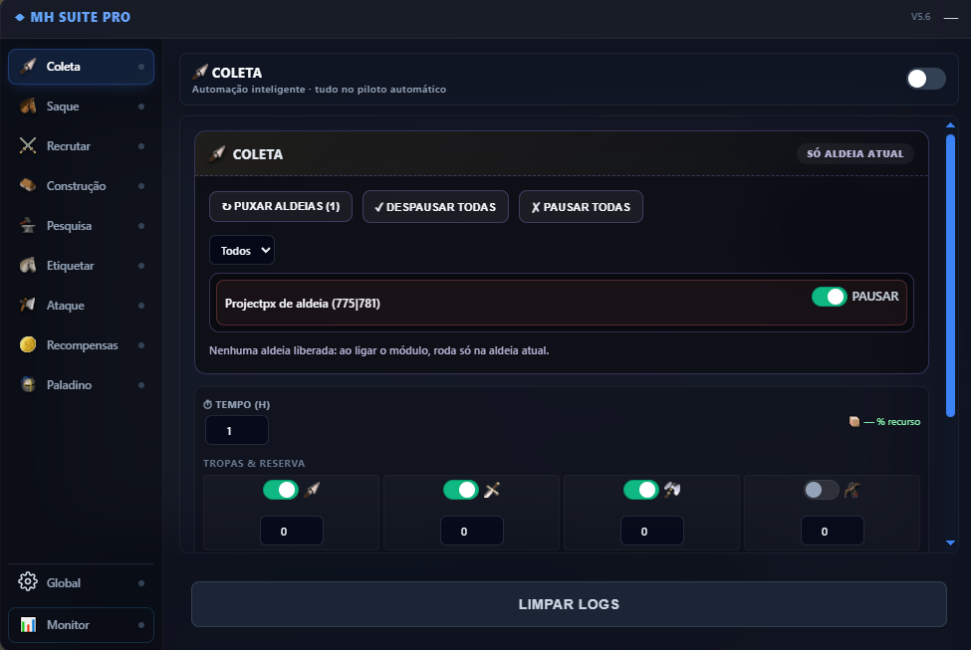Select the Recompensas section
Screen dimensions: 971x650
tap(81, 344)
